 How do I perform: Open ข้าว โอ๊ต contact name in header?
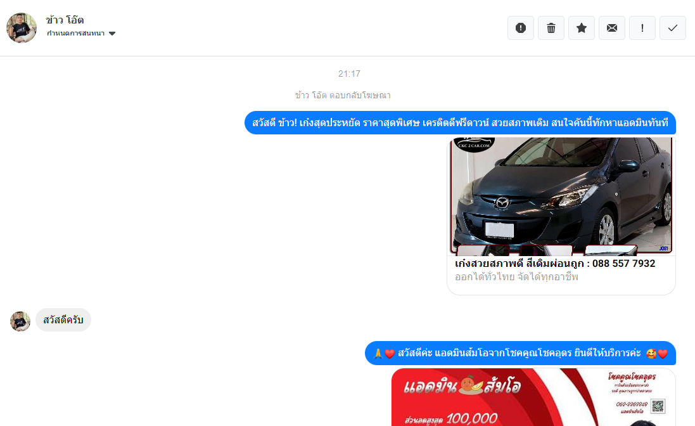(65, 20)
